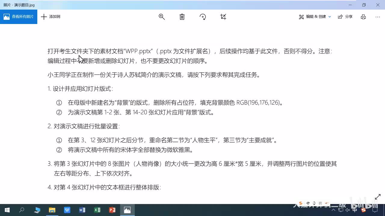Click the 添加到 button
This screenshot has height=216, width=385.
[51, 17]
